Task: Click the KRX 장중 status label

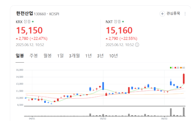Action: [x=27, y=22]
